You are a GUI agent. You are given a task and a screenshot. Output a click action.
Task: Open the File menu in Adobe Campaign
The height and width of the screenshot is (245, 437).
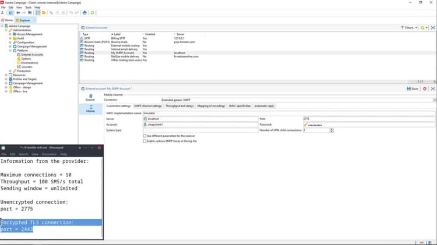(x=3, y=8)
